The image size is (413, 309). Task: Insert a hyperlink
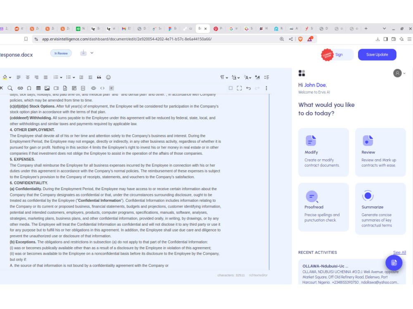tap(20, 88)
